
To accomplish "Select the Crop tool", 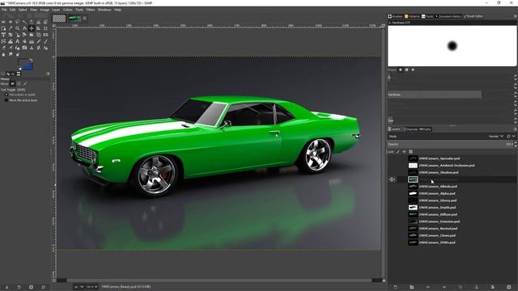I will (45, 28).
